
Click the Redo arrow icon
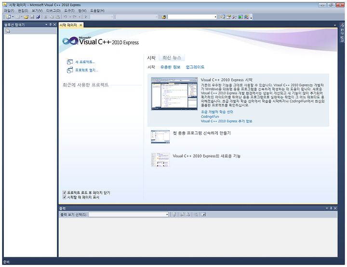(x=75, y=17)
